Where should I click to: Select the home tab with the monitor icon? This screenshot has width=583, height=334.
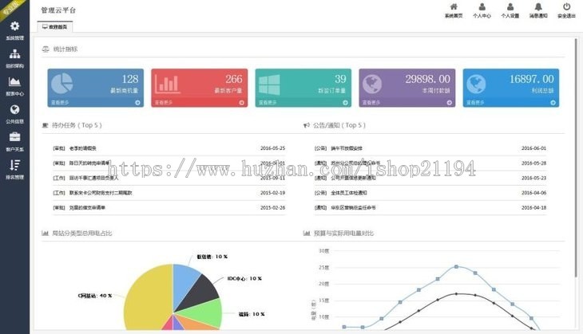tap(54, 27)
